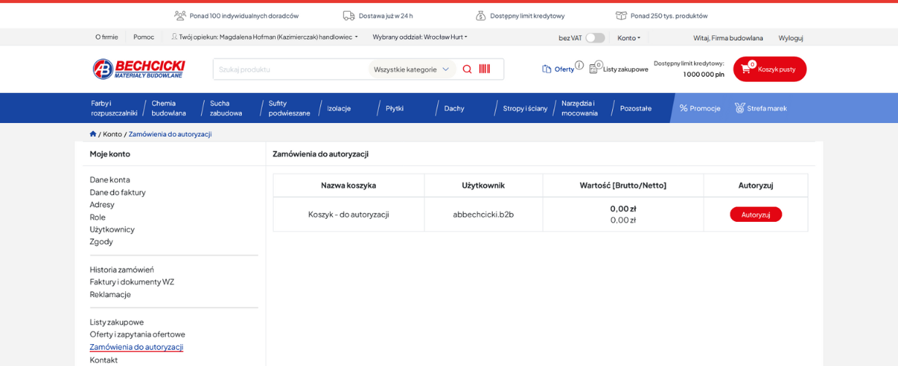Toggle the bez VAT switch
The height and width of the screenshot is (366, 898).
tap(595, 37)
